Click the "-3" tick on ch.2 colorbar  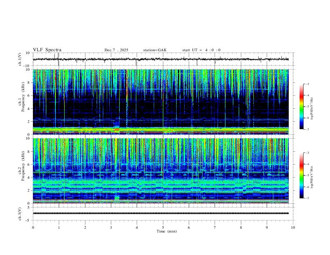[307, 153]
